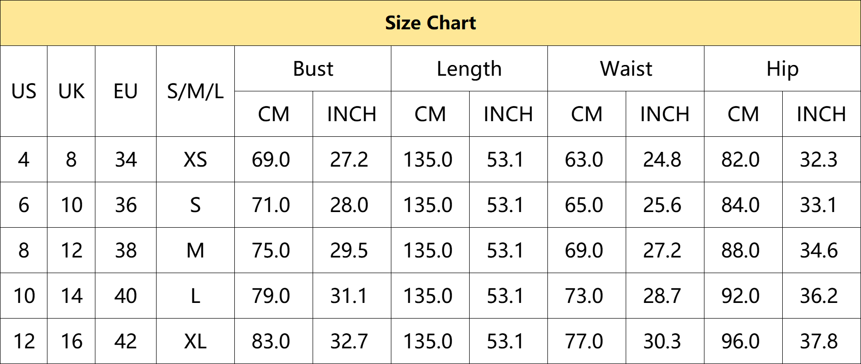The height and width of the screenshot is (364, 861).
Task: Select the EU column header
Action: click(x=126, y=91)
